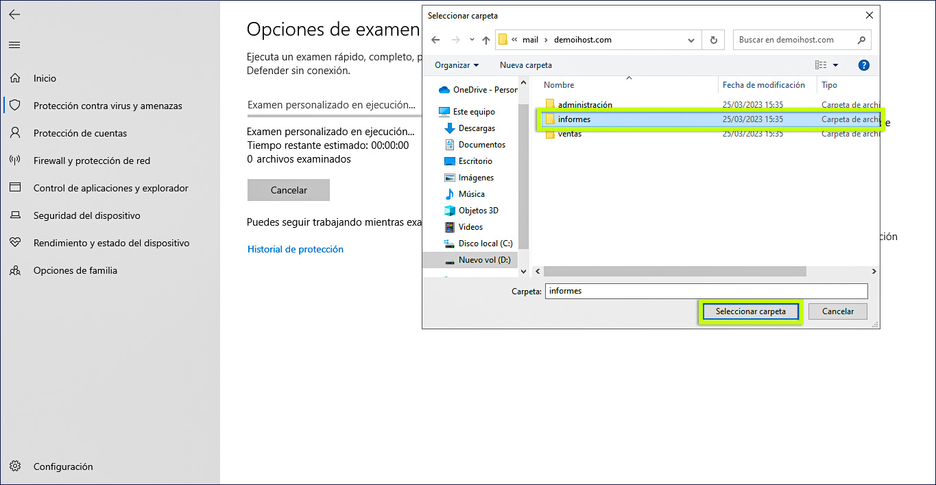Open Descargas in the navigation pane
The image size is (936, 485).
click(470, 128)
